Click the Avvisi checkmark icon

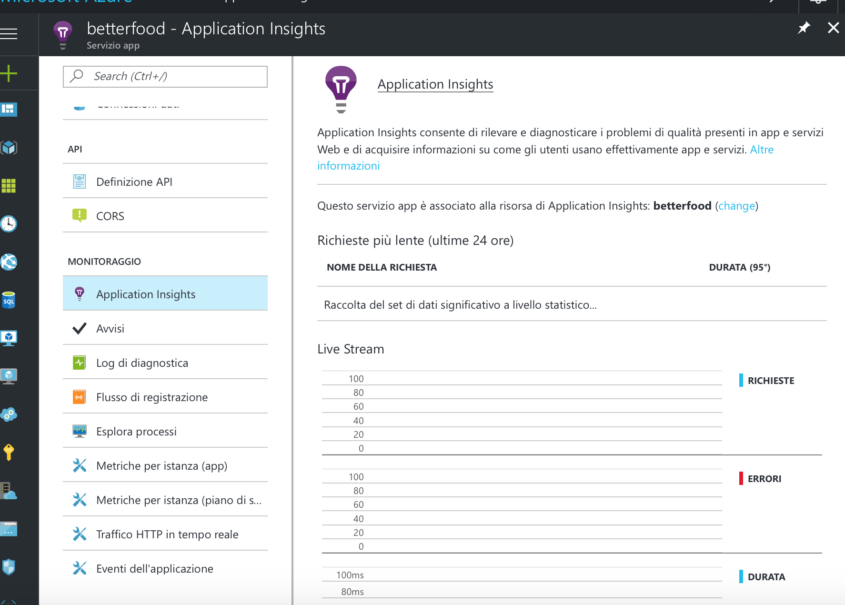tap(80, 328)
